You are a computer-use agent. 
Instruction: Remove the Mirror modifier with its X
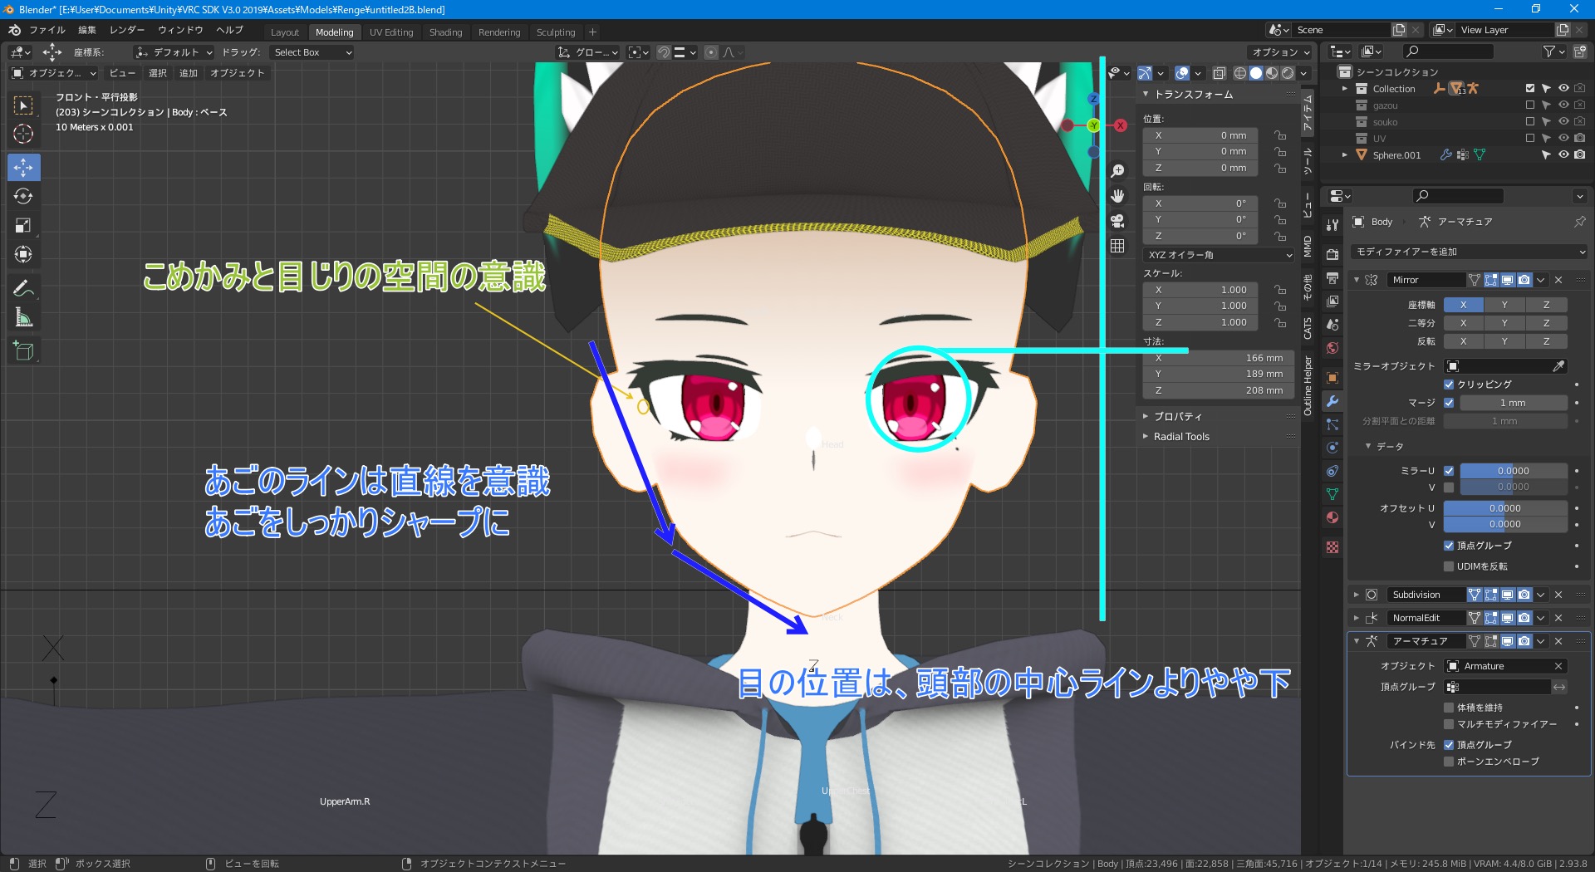click(x=1558, y=280)
